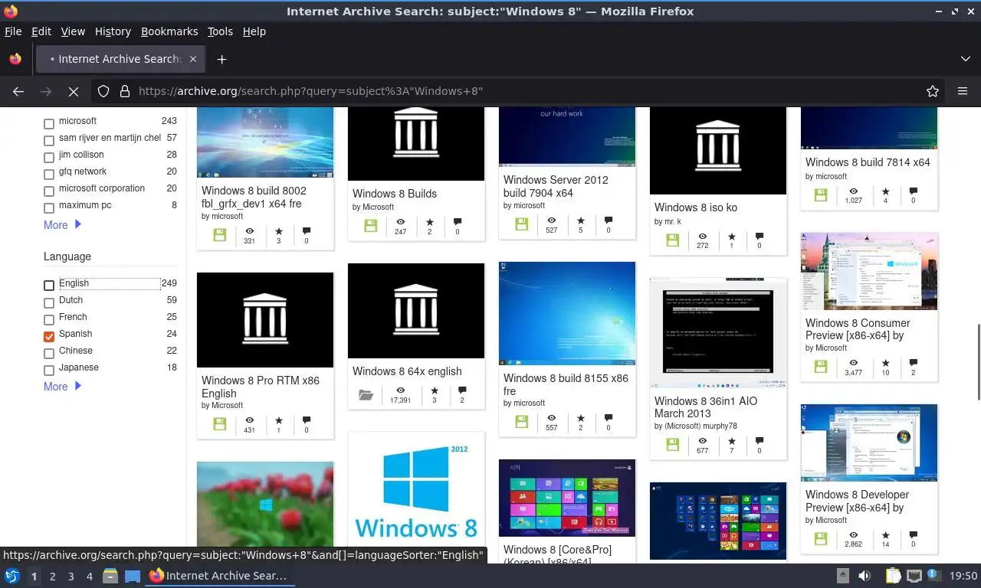Click the views eye icon on Windows 8 build 8002 card
The height and width of the screenshot is (588, 981).
(x=250, y=231)
